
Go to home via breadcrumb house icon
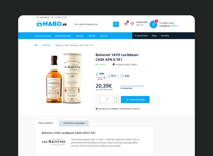(36, 45)
